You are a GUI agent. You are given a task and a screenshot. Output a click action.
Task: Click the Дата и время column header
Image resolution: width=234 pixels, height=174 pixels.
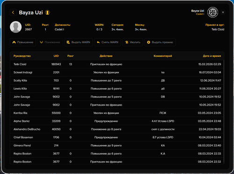tap(212, 56)
